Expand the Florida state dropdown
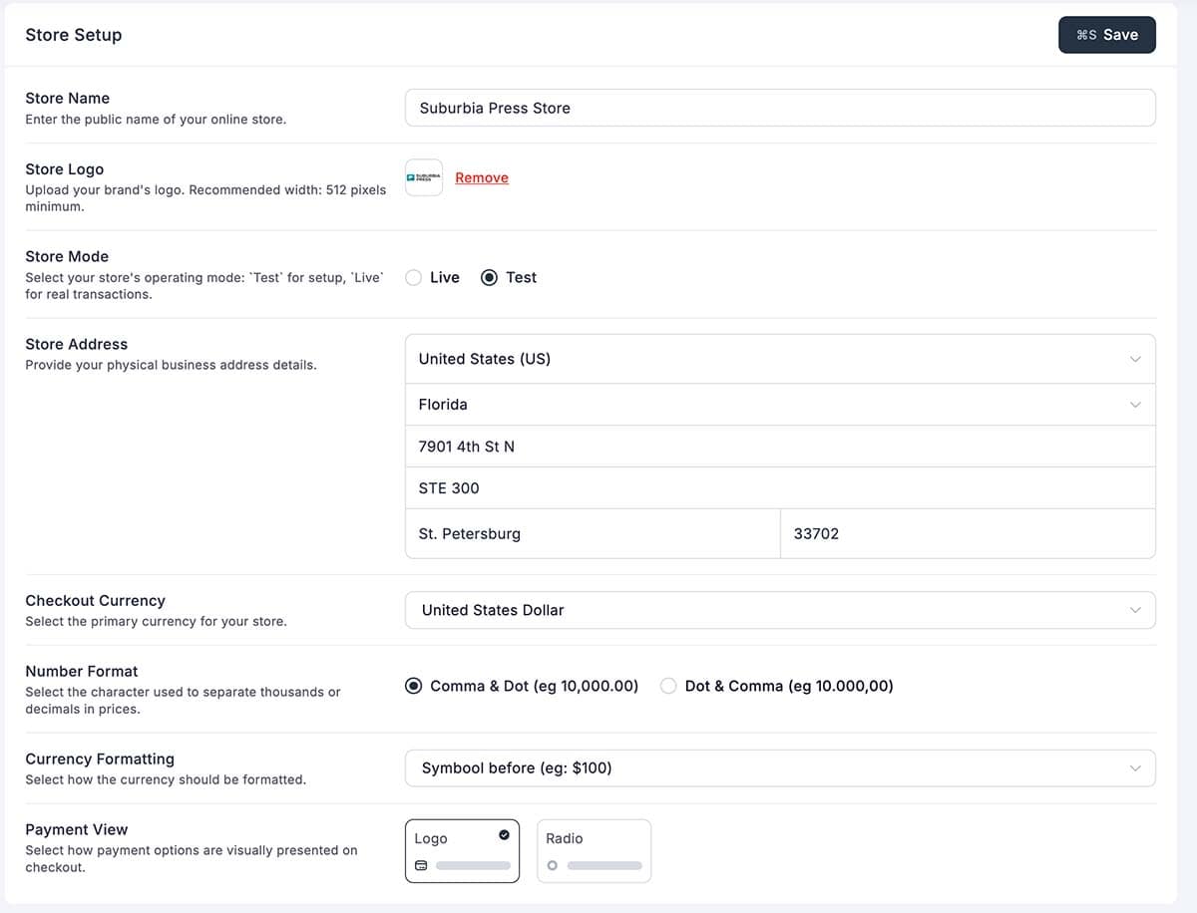The width and height of the screenshot is (1197, 913). point(779,405)
